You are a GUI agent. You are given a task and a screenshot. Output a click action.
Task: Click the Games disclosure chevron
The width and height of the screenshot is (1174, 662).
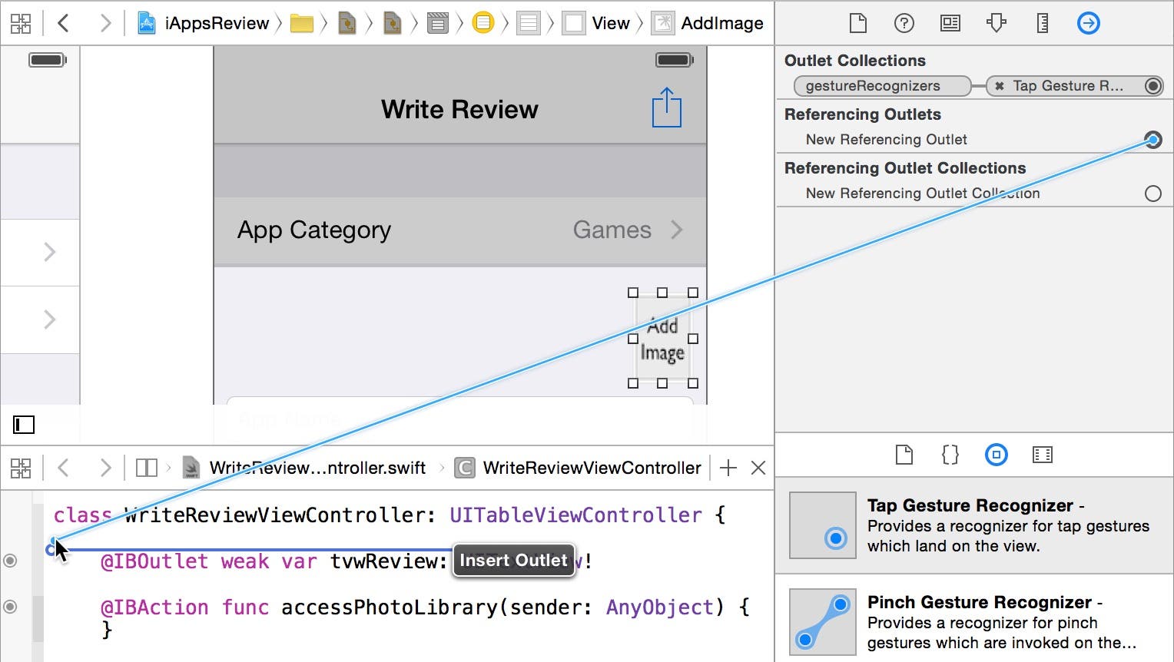tap(676, 230)
